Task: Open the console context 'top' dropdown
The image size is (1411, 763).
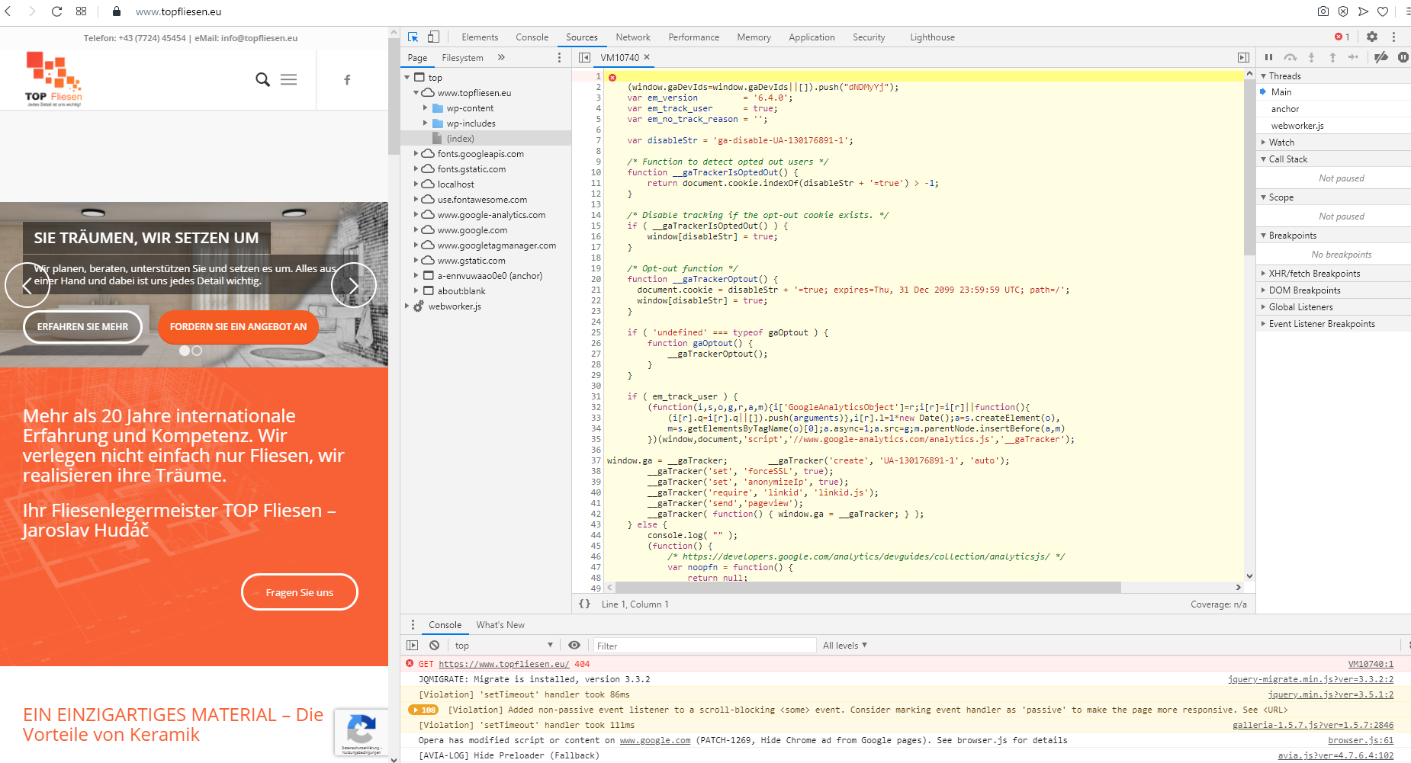Action: coord(503,645)
